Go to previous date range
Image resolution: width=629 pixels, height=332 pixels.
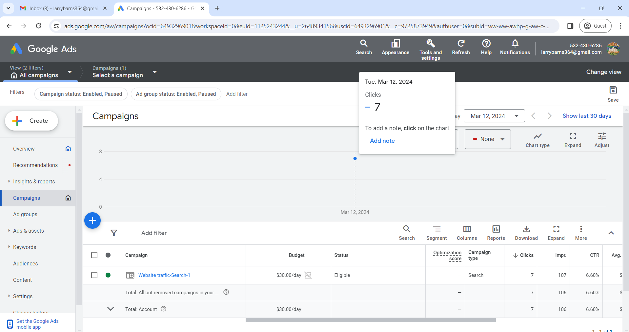pos(533,116)
